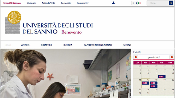Click the search magnifier button
This screenshot has height=98, width=175.
(171, 3)
